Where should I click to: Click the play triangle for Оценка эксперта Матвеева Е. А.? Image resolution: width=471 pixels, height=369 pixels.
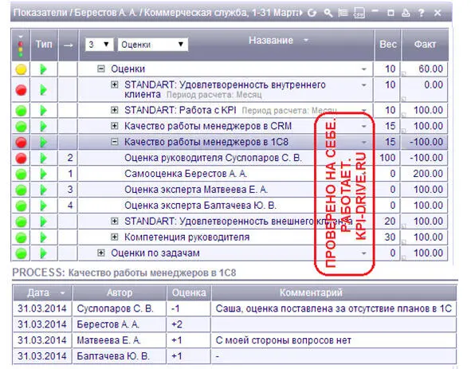coord(43,190)
